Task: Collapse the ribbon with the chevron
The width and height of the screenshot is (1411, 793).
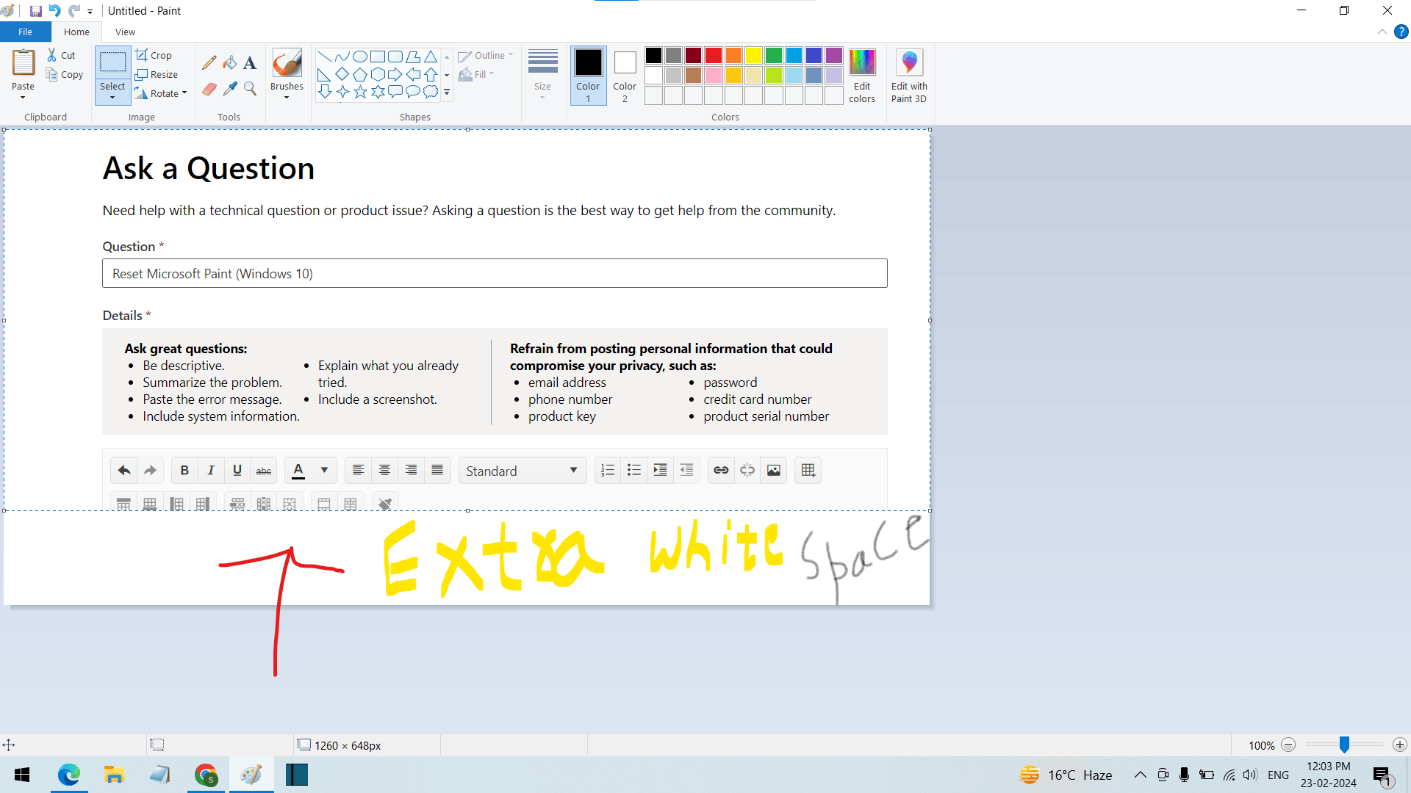Action: pyautogui.click(x=1382, y=32)
